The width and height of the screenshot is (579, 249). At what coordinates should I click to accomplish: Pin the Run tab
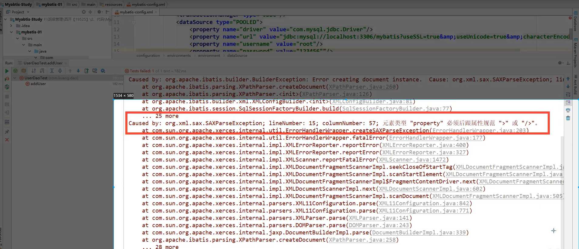click(7, 132)
